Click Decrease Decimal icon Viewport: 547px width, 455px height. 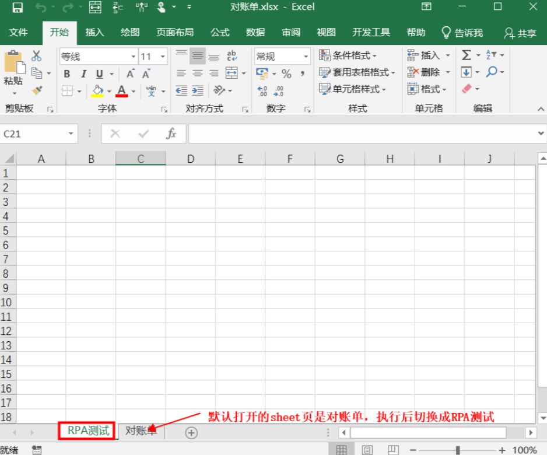point(279,91)
